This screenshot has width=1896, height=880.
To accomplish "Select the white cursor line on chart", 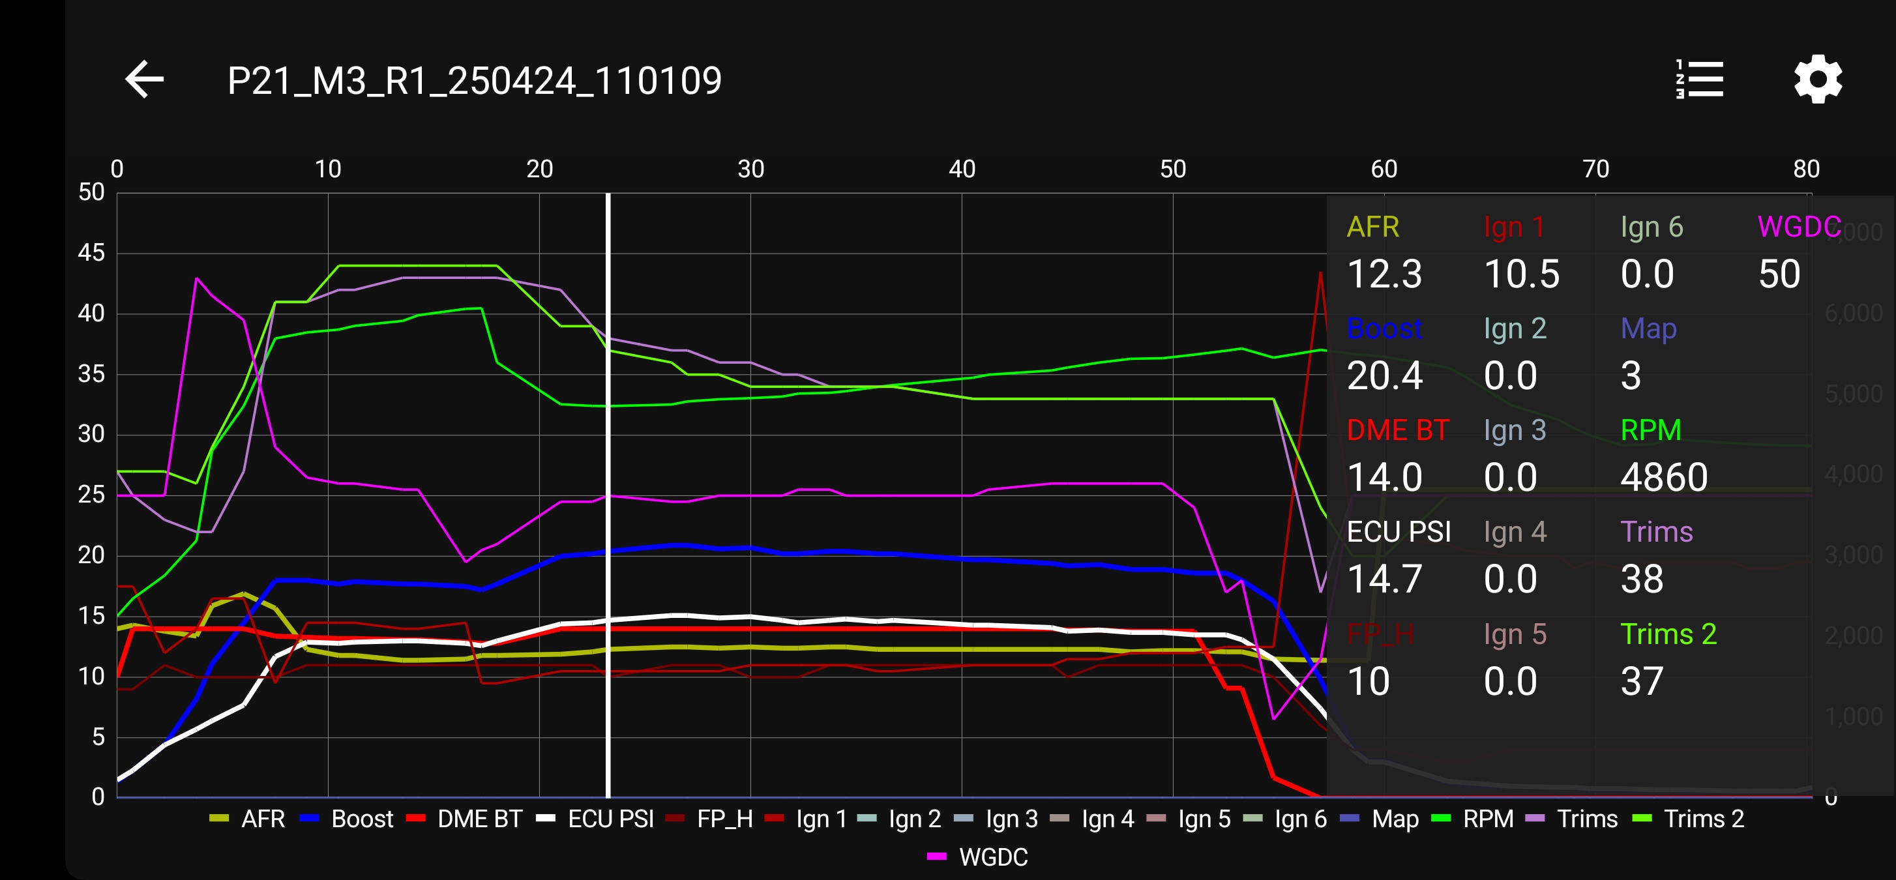I will 608,495.
